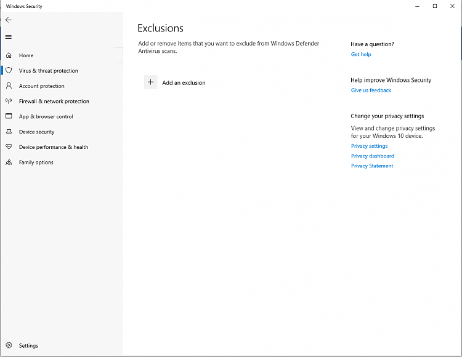The height and width of the screenshot is (357, 462).
Task: Click the gear icon for Settings
Action: tap(9, 345)
